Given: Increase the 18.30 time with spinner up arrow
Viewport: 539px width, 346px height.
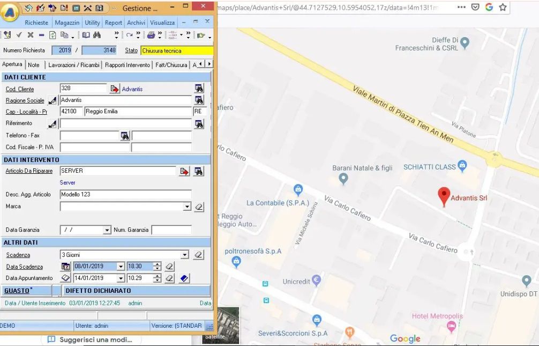Looking at the screenshot, I should point(157,264).
